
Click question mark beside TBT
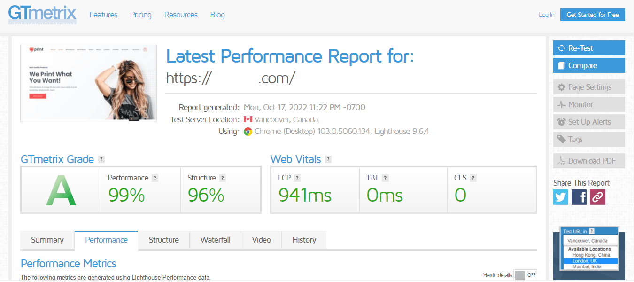(x=385, y=178)
